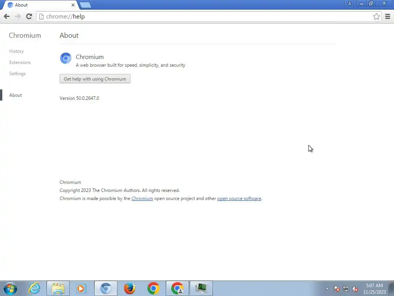Open Windows Explorer from the taskbar

[x=58, y=288]
